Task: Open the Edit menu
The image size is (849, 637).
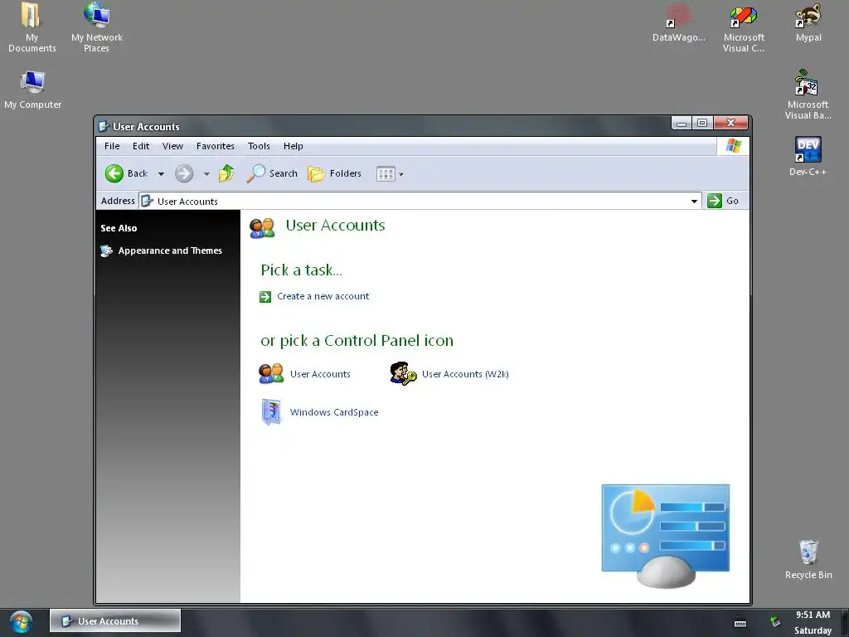Action: [x=141, y=146]
